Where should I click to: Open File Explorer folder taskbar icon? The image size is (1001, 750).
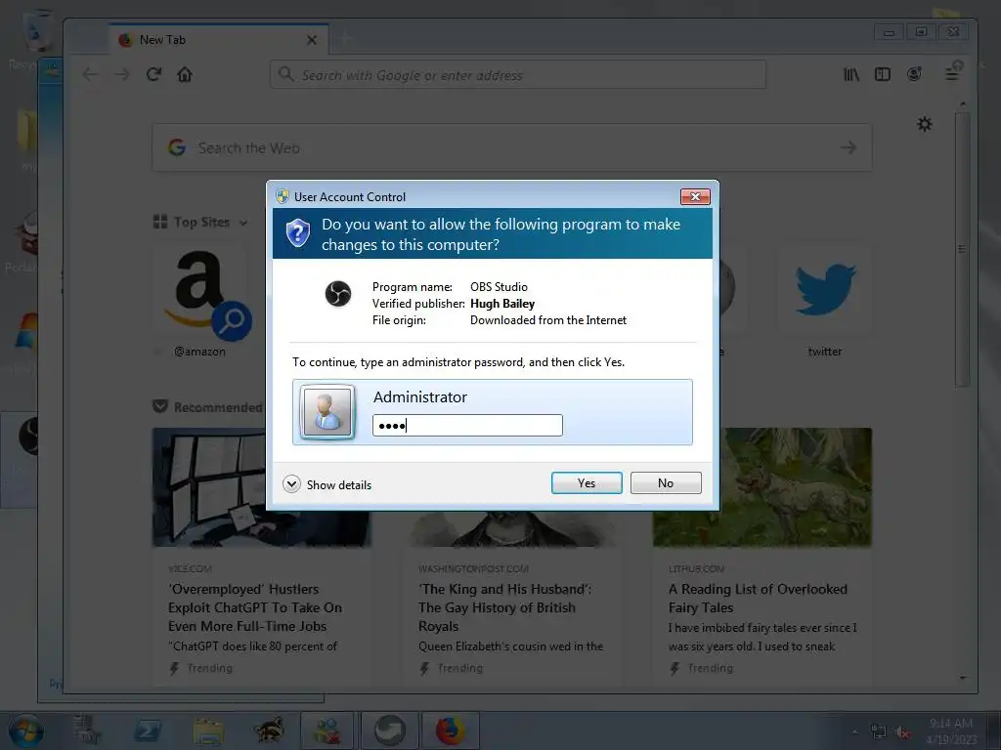click(208, 730)
